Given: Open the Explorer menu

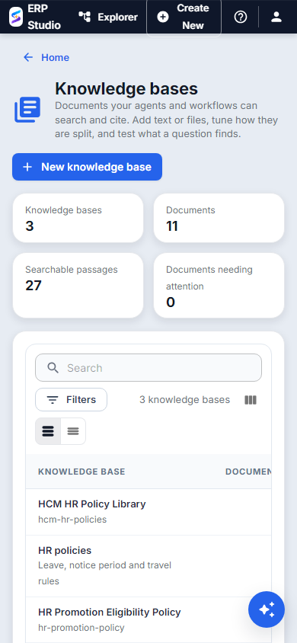Looking at the screenshot, I should (x=108, y=17).
